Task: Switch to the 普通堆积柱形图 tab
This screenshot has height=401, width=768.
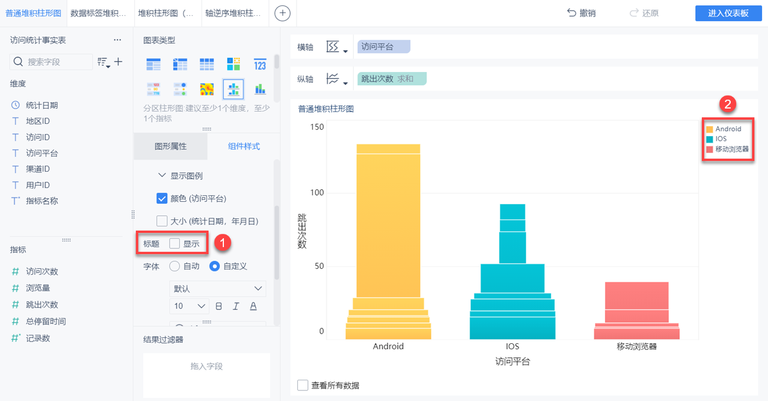Action: coord(33,13)
